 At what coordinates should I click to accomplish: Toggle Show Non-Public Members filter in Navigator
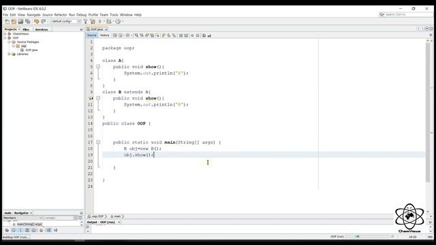point(27,230)
